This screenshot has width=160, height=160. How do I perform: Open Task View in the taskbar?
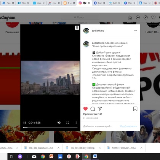point(11,157)
